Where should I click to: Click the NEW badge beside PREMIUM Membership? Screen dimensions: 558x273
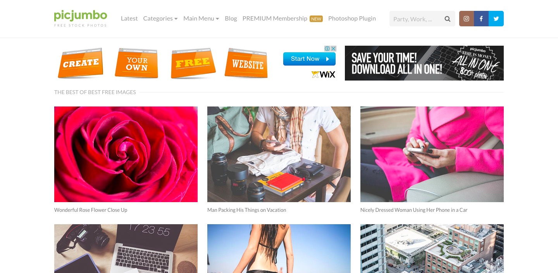click(x=316, y=19)
